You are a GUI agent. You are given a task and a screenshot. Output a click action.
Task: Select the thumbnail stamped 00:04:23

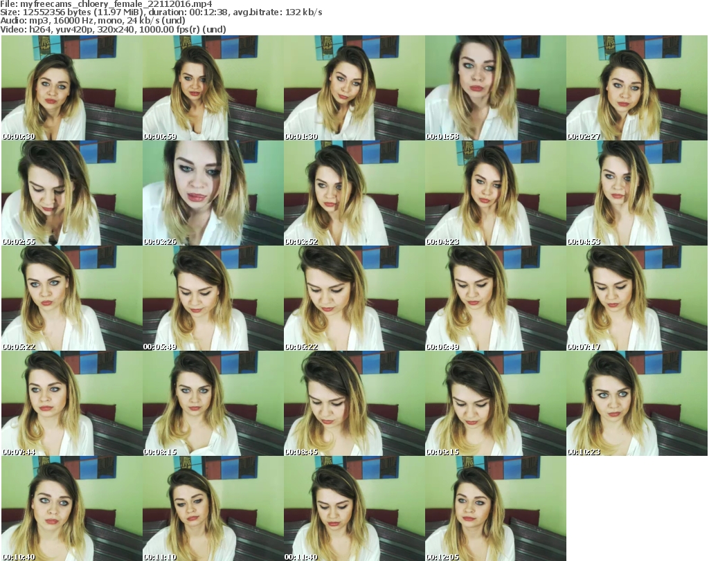click(x=495, y=193)
